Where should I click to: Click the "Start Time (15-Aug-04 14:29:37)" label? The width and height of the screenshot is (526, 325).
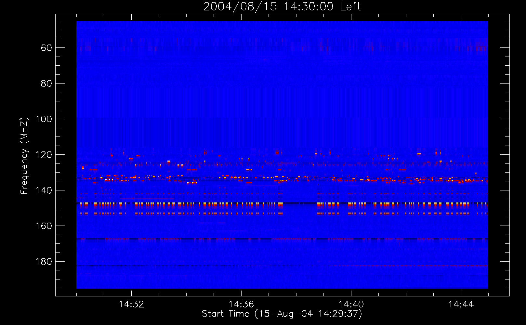[282, 314]
